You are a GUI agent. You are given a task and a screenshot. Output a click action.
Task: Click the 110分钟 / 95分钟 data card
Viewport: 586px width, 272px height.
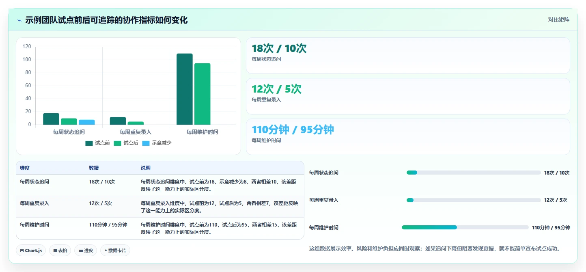408,137
